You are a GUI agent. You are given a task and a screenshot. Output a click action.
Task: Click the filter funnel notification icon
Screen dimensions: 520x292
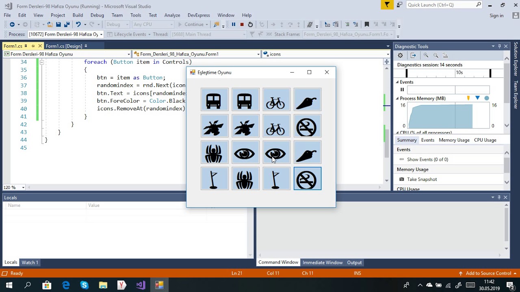[x=387, y=5]
